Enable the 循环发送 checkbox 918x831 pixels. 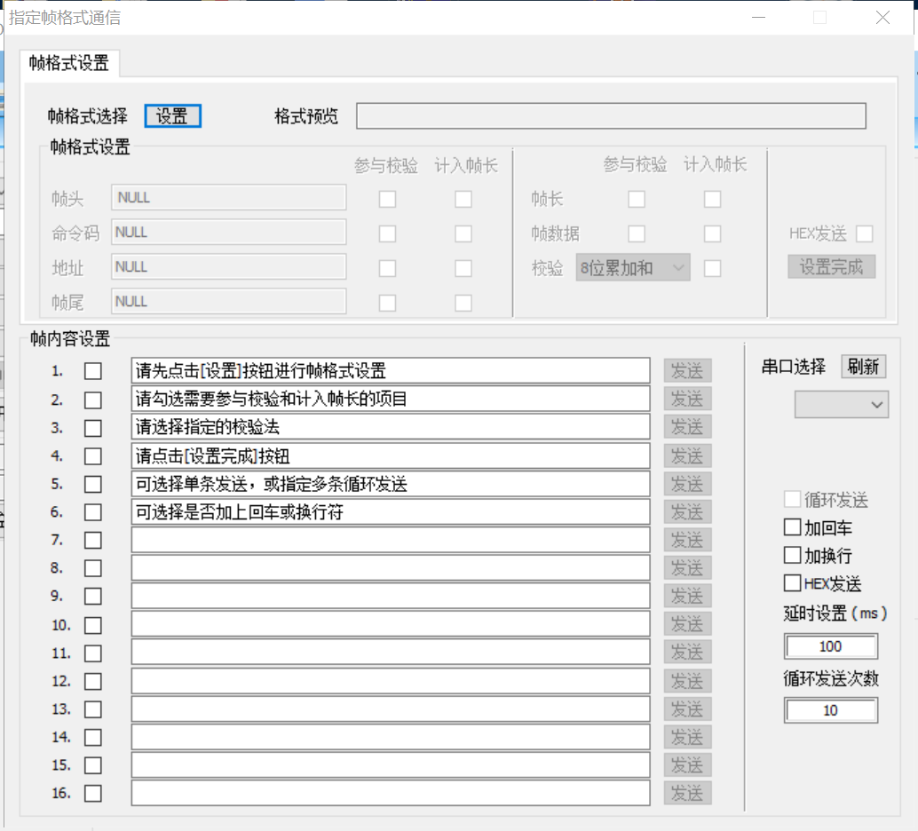[792, 500]
